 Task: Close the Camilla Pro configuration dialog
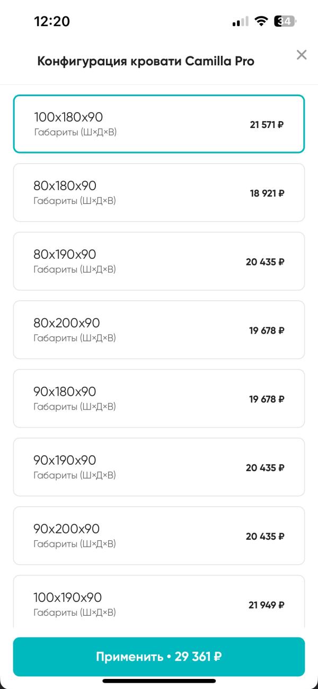coord(302,54)
